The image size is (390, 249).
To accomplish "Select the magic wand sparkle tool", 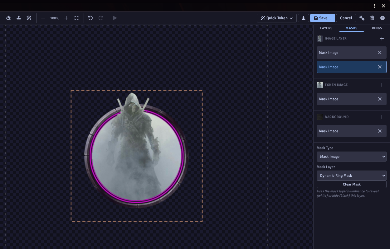I will coord(29,18).
